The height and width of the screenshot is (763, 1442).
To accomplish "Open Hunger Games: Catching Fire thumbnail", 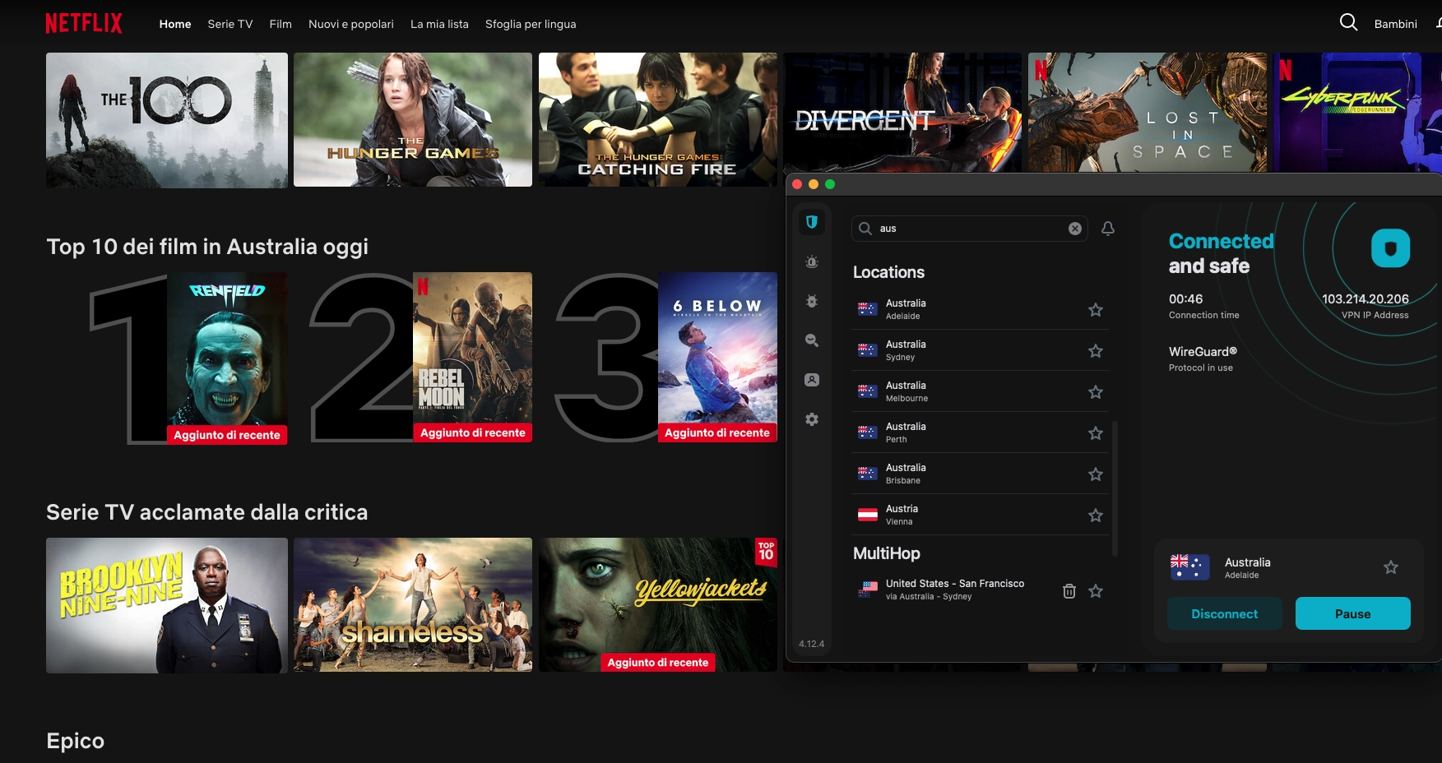I will (x=658, y=120).
